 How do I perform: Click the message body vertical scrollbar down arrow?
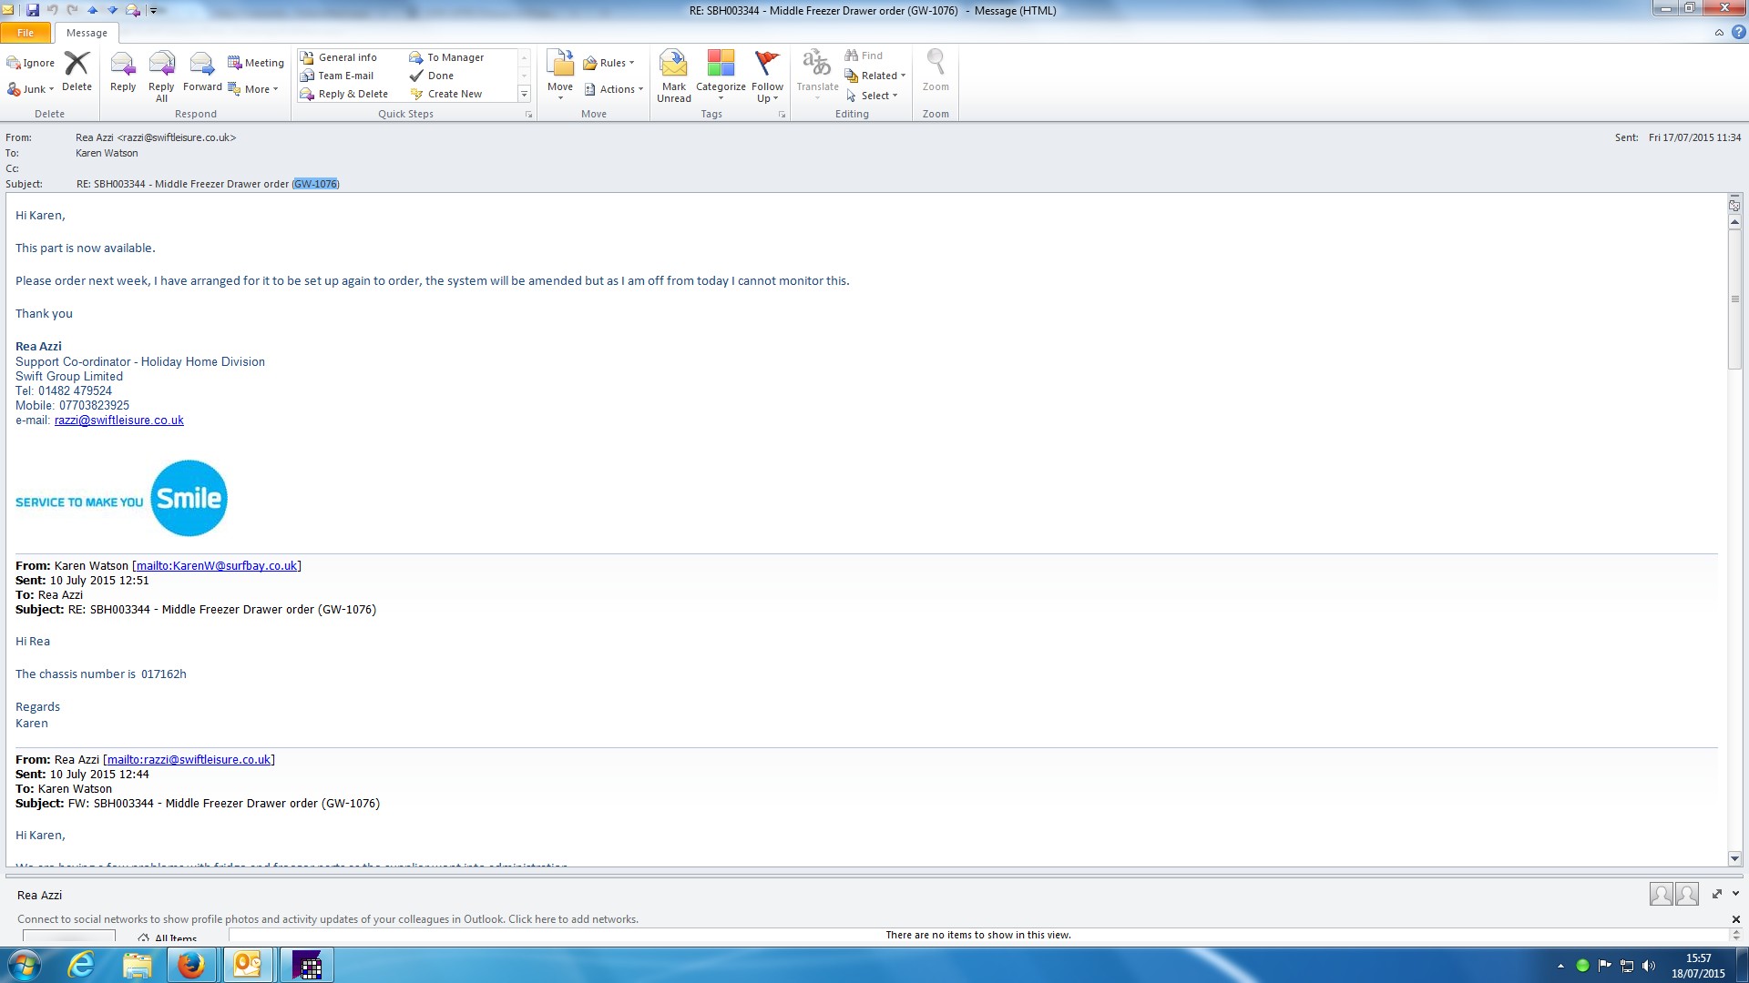click(1734, 858)
